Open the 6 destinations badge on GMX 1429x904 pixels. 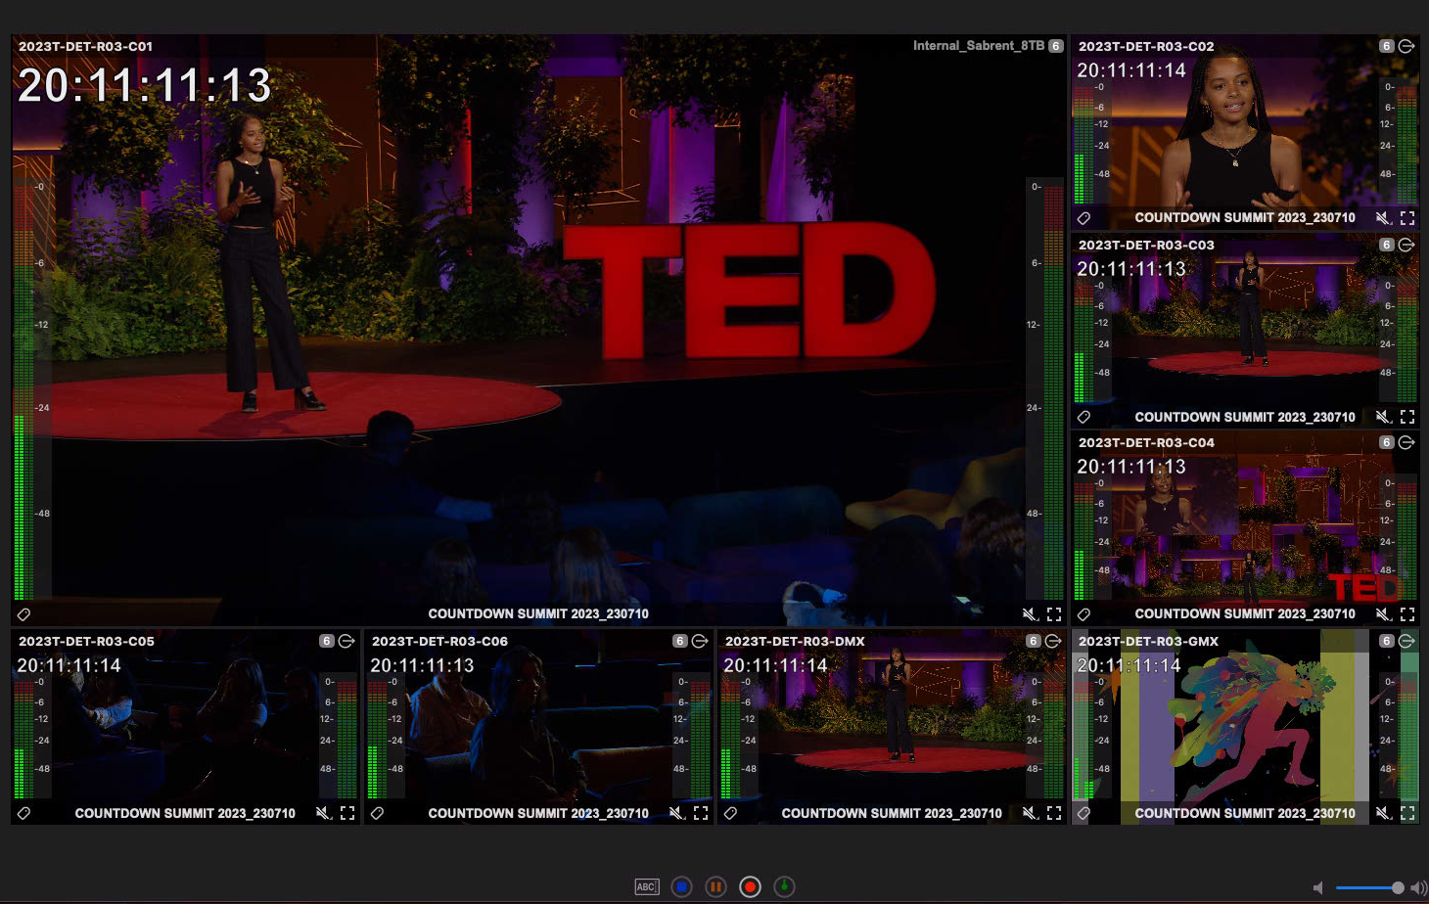tap(1386, 641)
